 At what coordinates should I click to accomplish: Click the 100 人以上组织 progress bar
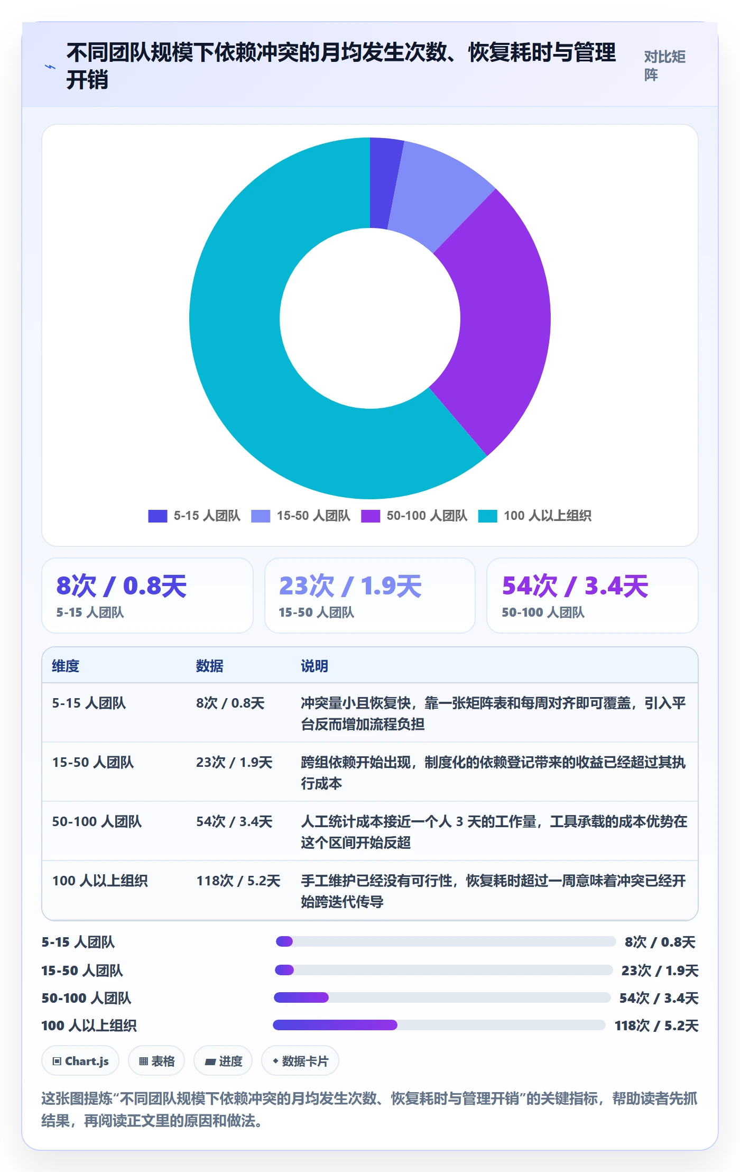coord(439,1025)
